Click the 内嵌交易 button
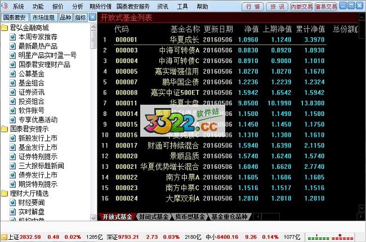 302,7
